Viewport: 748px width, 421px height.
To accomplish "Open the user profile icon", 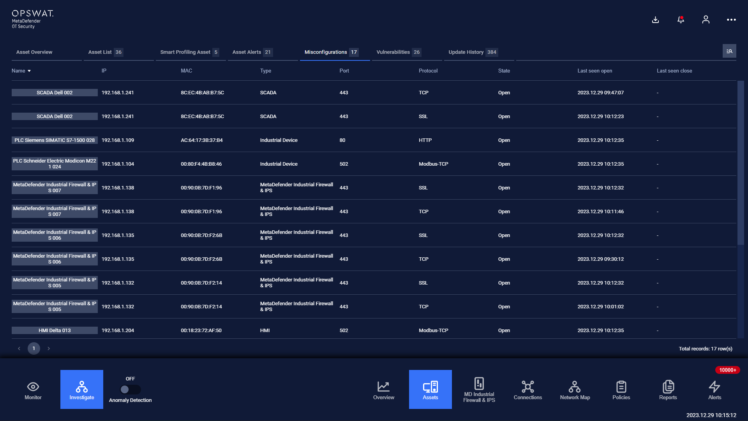I will [x=706, y=19].
